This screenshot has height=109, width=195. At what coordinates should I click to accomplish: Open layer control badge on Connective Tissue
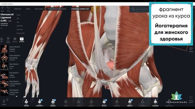click(x=42, y=100)
